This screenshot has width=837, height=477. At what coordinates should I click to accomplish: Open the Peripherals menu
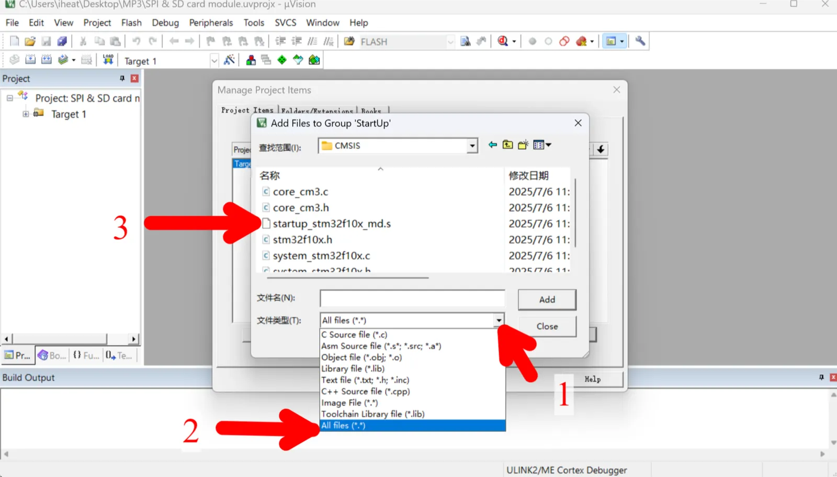(211, 23)
